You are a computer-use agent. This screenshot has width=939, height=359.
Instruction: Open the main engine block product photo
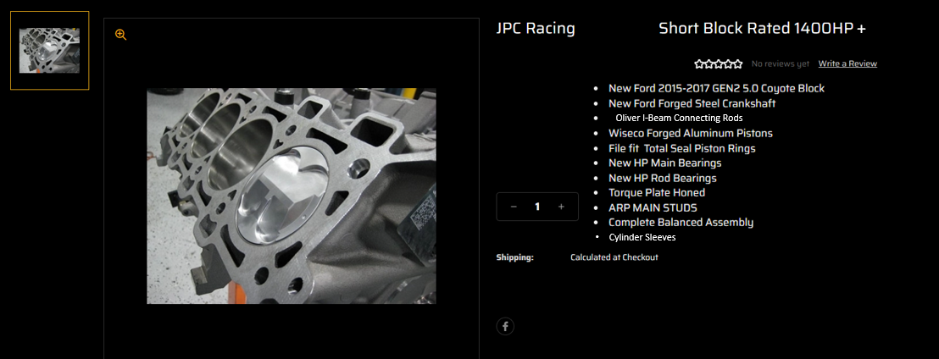(292, 196)
